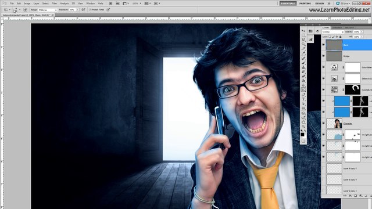Hide the Color Balance adjustment layer
The height and width of the screenshot is (209, 372).
(323, 67)
